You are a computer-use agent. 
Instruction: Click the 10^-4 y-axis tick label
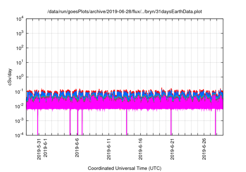click(x=20, y=136)
